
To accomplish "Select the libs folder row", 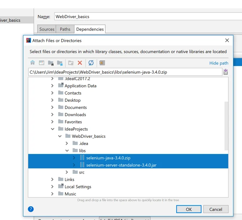I will pyautogui.click(x=128, y=150).
